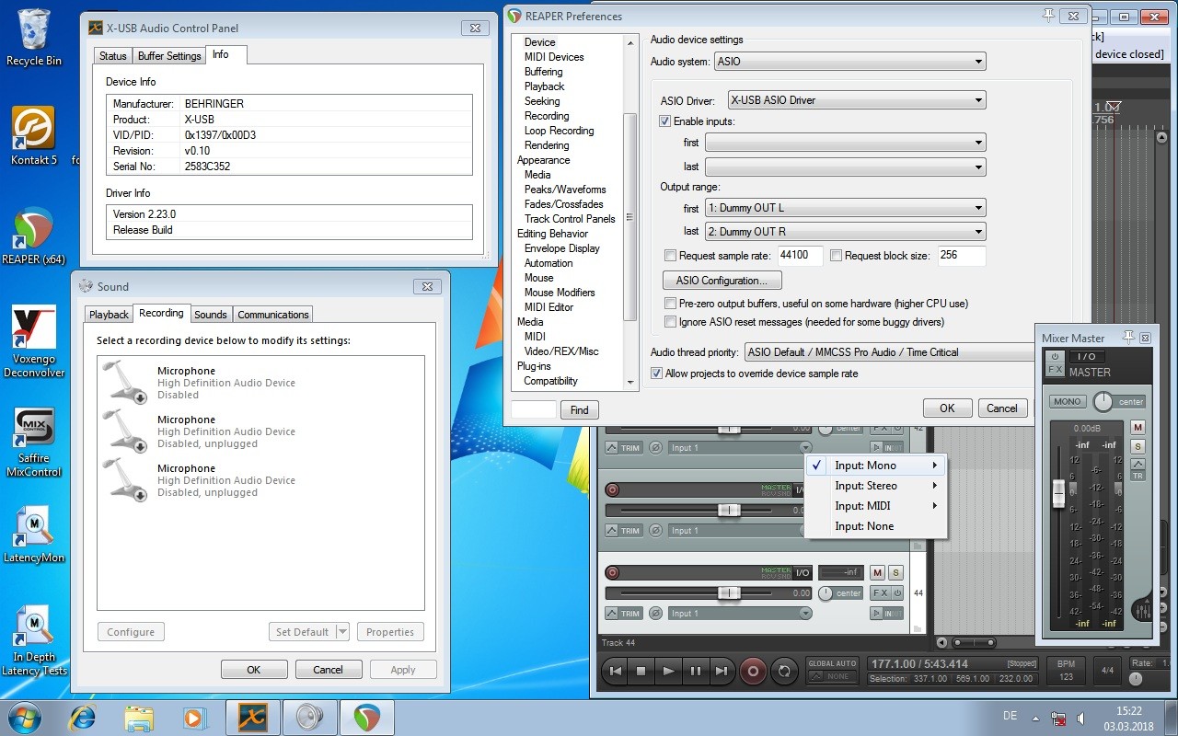Screen dimensions: 1178x736
Task: Click the Stop transport button
Action: click(641, 672)
